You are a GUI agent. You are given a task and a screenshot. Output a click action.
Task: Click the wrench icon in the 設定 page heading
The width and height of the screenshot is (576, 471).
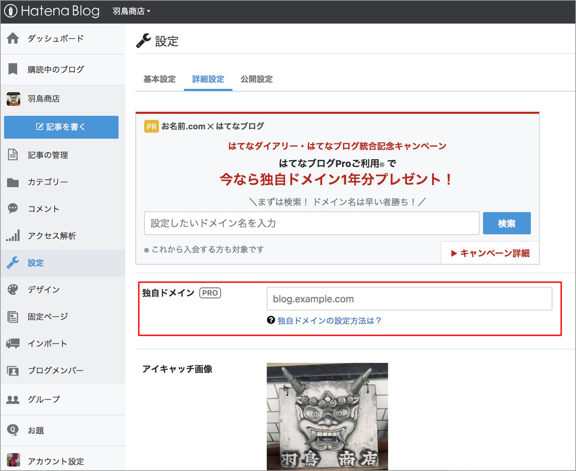point(144,41)
